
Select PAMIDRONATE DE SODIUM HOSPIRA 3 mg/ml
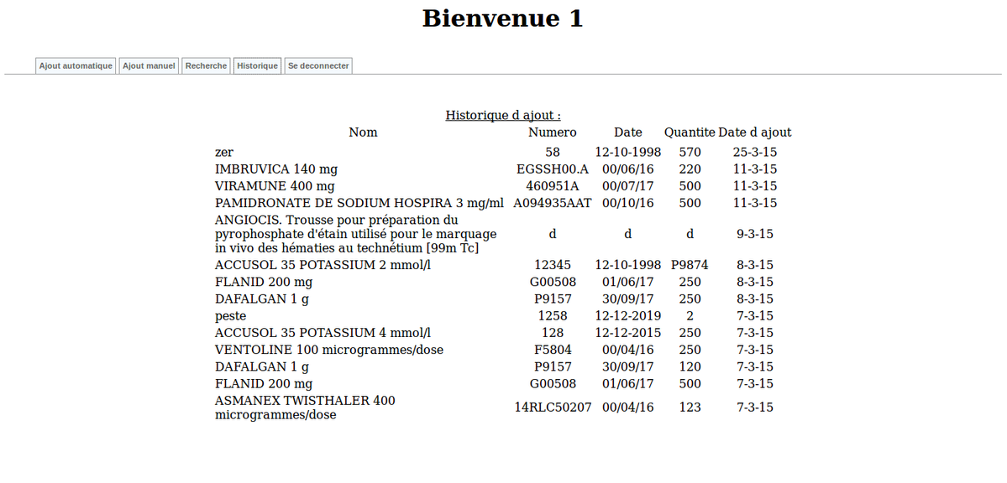(359, 203)
